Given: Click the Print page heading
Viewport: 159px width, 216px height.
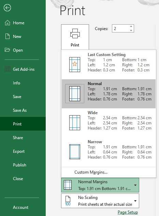Looking at the screenshot, I should pyautogui.click(x=72, y=11).
